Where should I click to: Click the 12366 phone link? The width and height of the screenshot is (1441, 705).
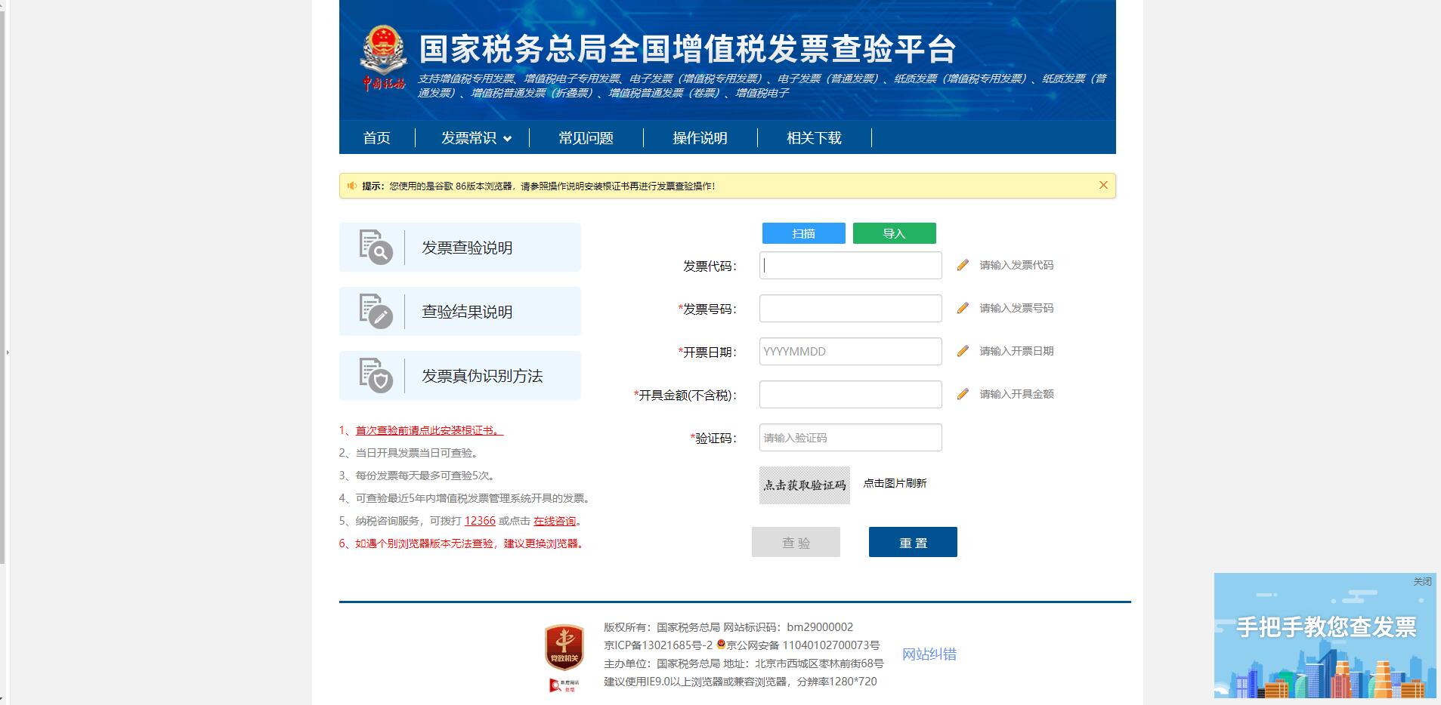pyautogui.click(x=480, y=521)
